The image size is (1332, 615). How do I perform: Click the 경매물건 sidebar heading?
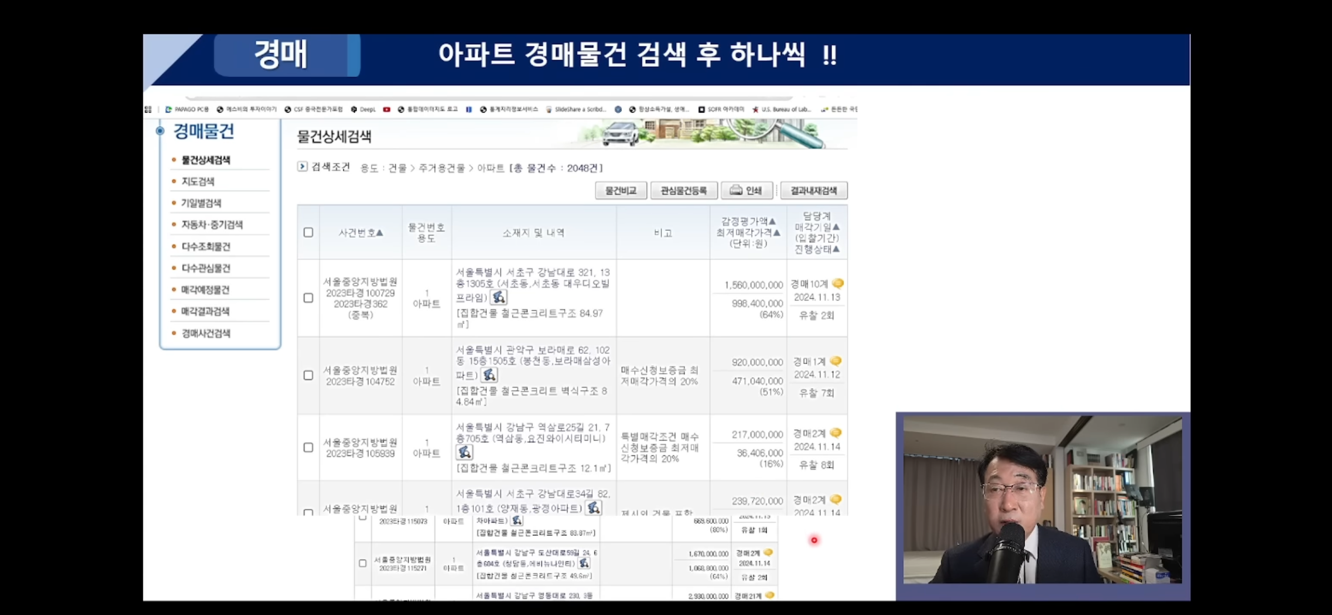click(203, 131)
